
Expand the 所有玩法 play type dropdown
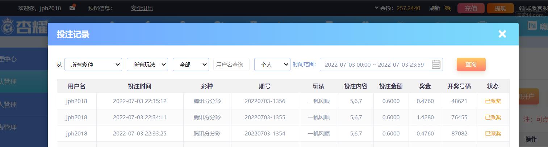(x=147, y=64)
